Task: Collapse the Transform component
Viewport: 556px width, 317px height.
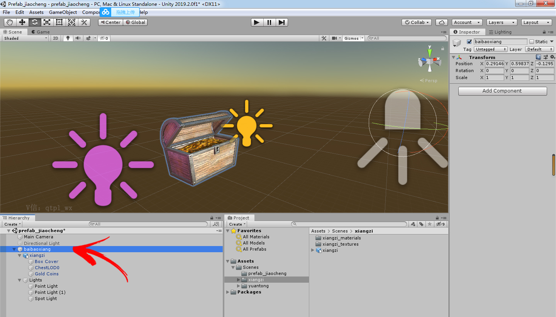Action: tap(454, 57)
